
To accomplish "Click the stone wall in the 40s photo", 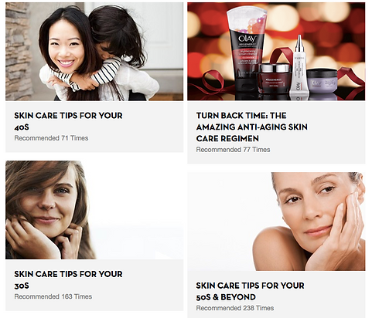I will (17, 52).
